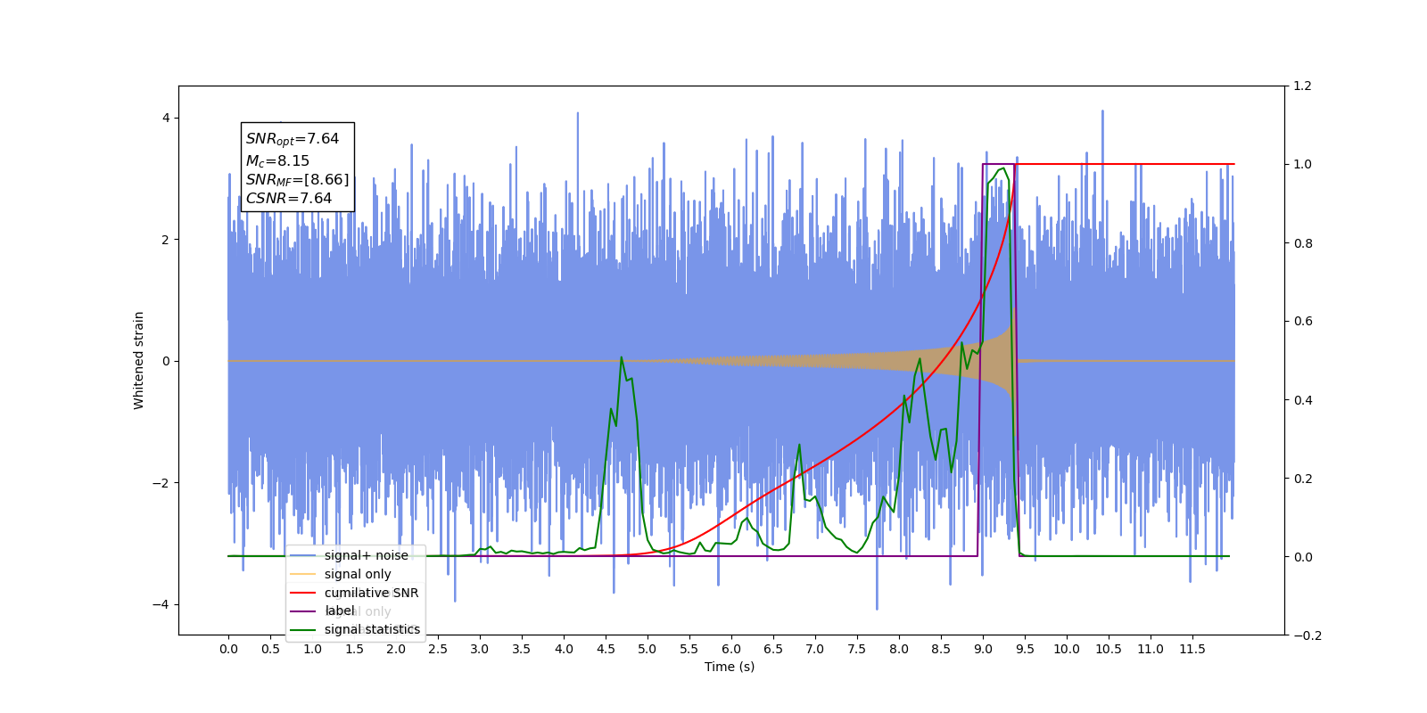Click the CSNR=7.64 annotation line
This screenshot has height=713, width=1427.
pos(289,198)
